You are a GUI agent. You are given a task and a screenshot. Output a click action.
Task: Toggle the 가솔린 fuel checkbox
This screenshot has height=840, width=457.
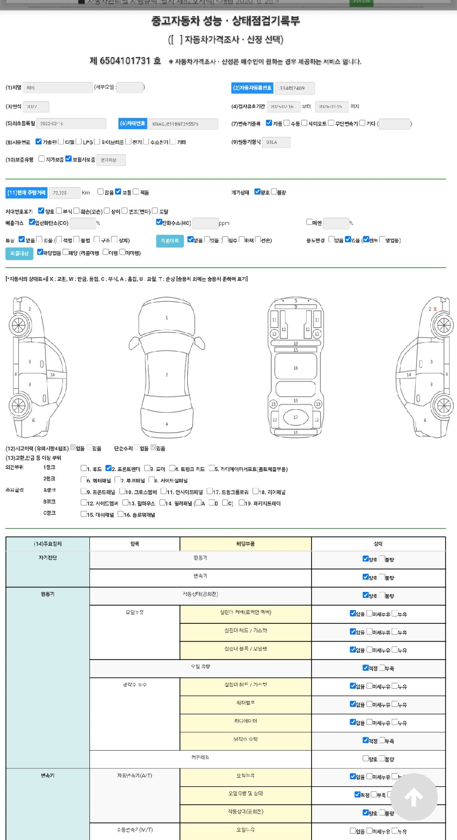click(x=39, y=141)
